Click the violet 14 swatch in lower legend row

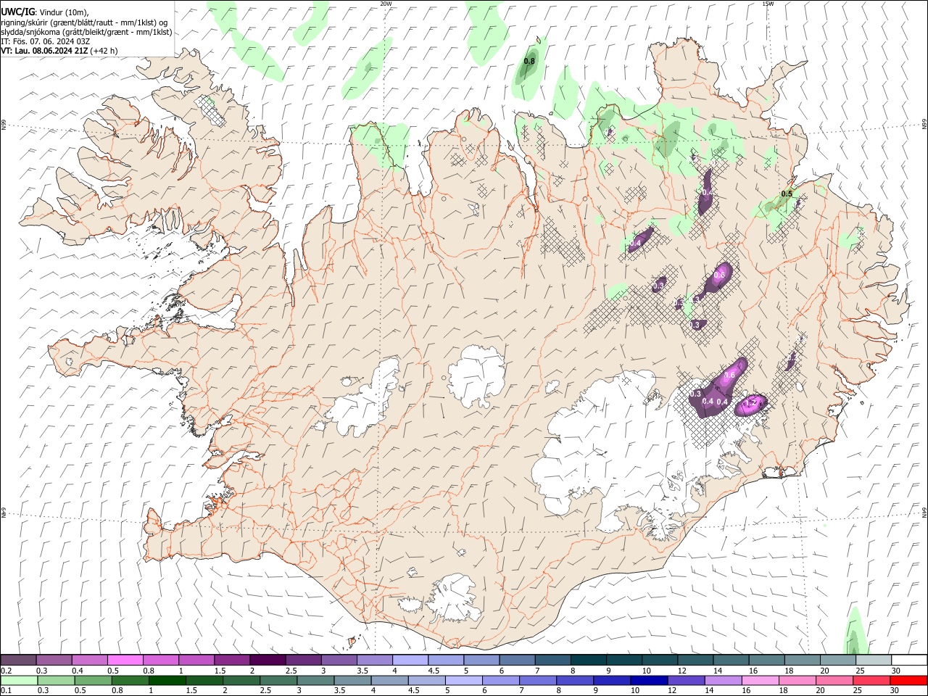coord(723,680)
